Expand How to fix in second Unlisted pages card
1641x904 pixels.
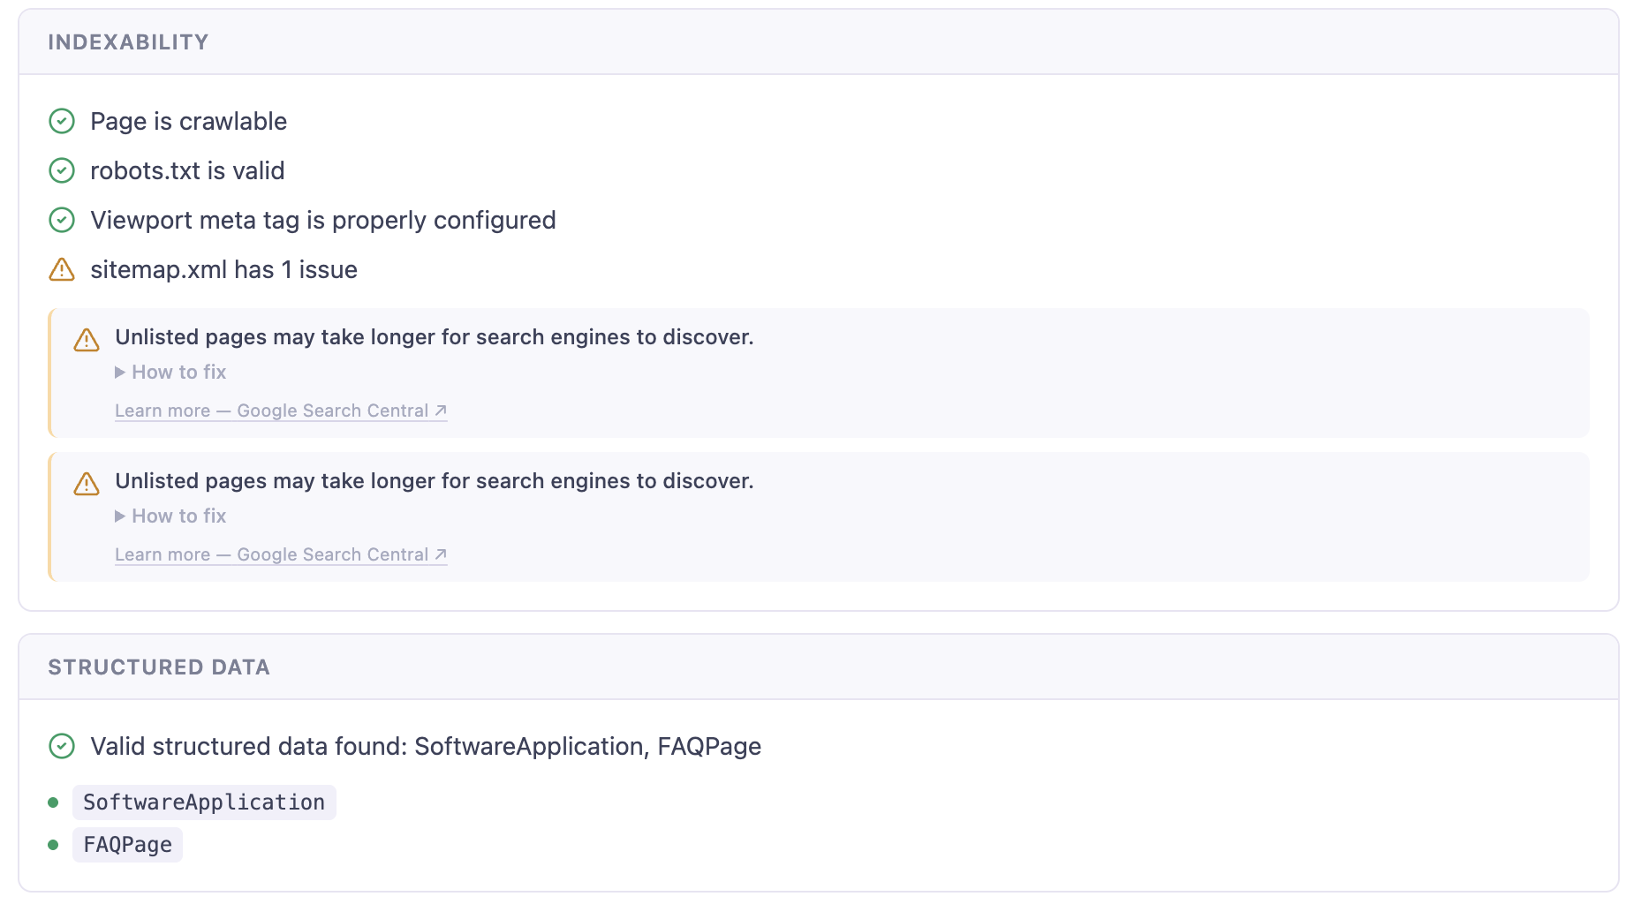tap(170, 516)
